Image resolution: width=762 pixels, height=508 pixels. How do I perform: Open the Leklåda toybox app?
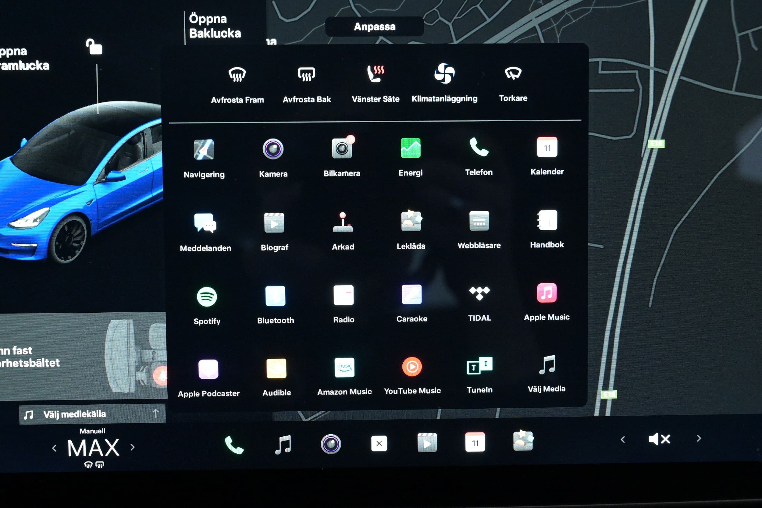point(411,230)
